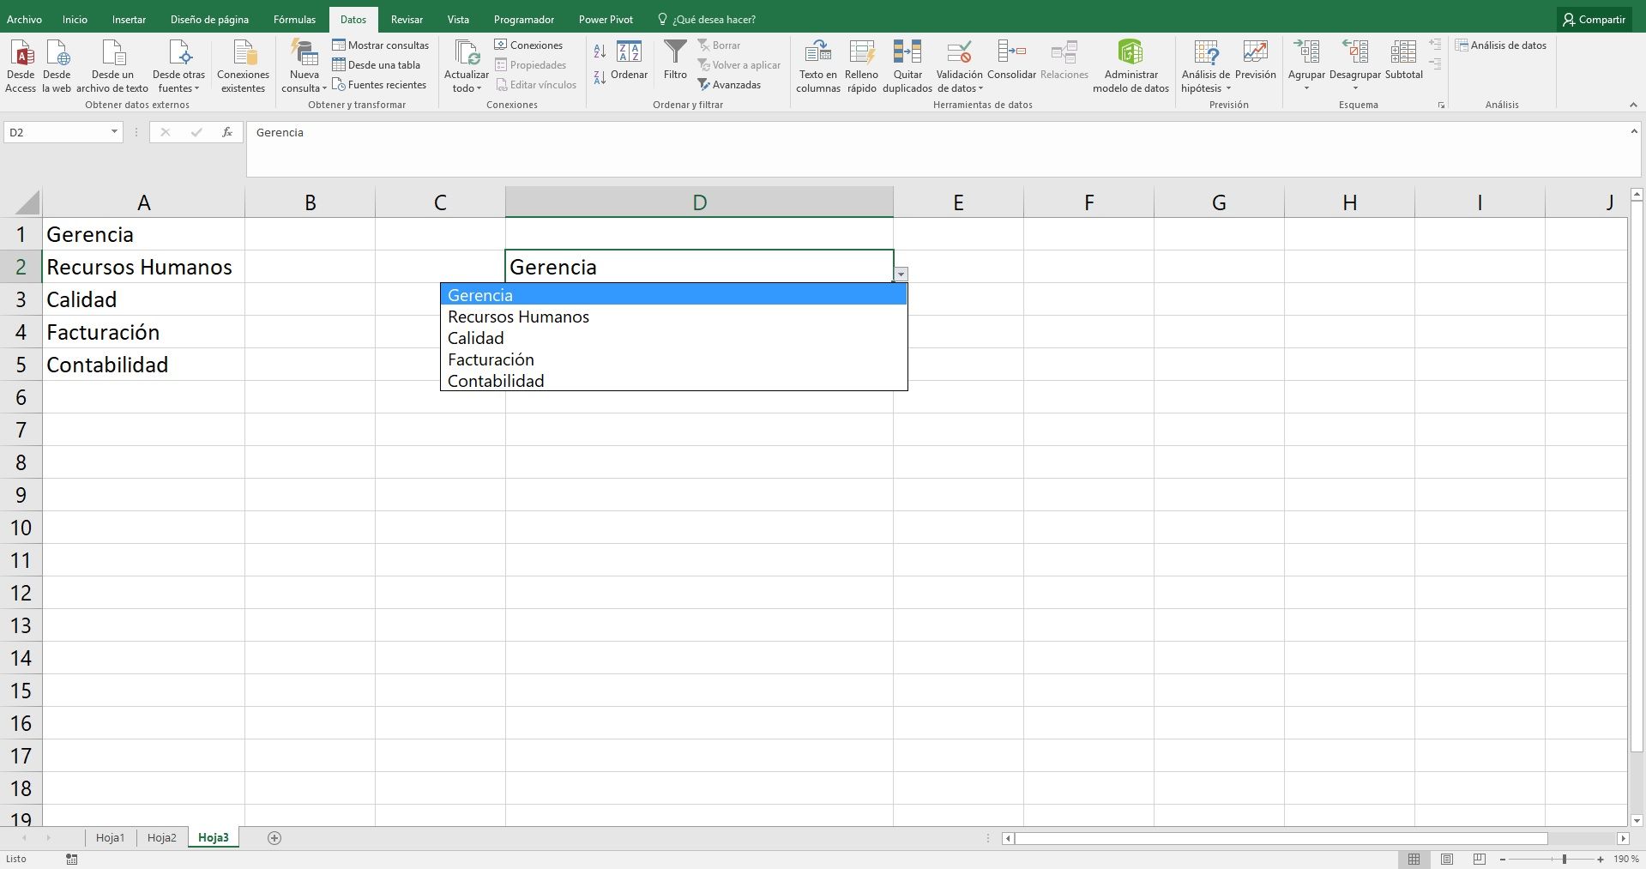The height and width of the screenshot is (869, 1646).
Task: Select the Texto en columnas tool
Action: tap(817, 64)
